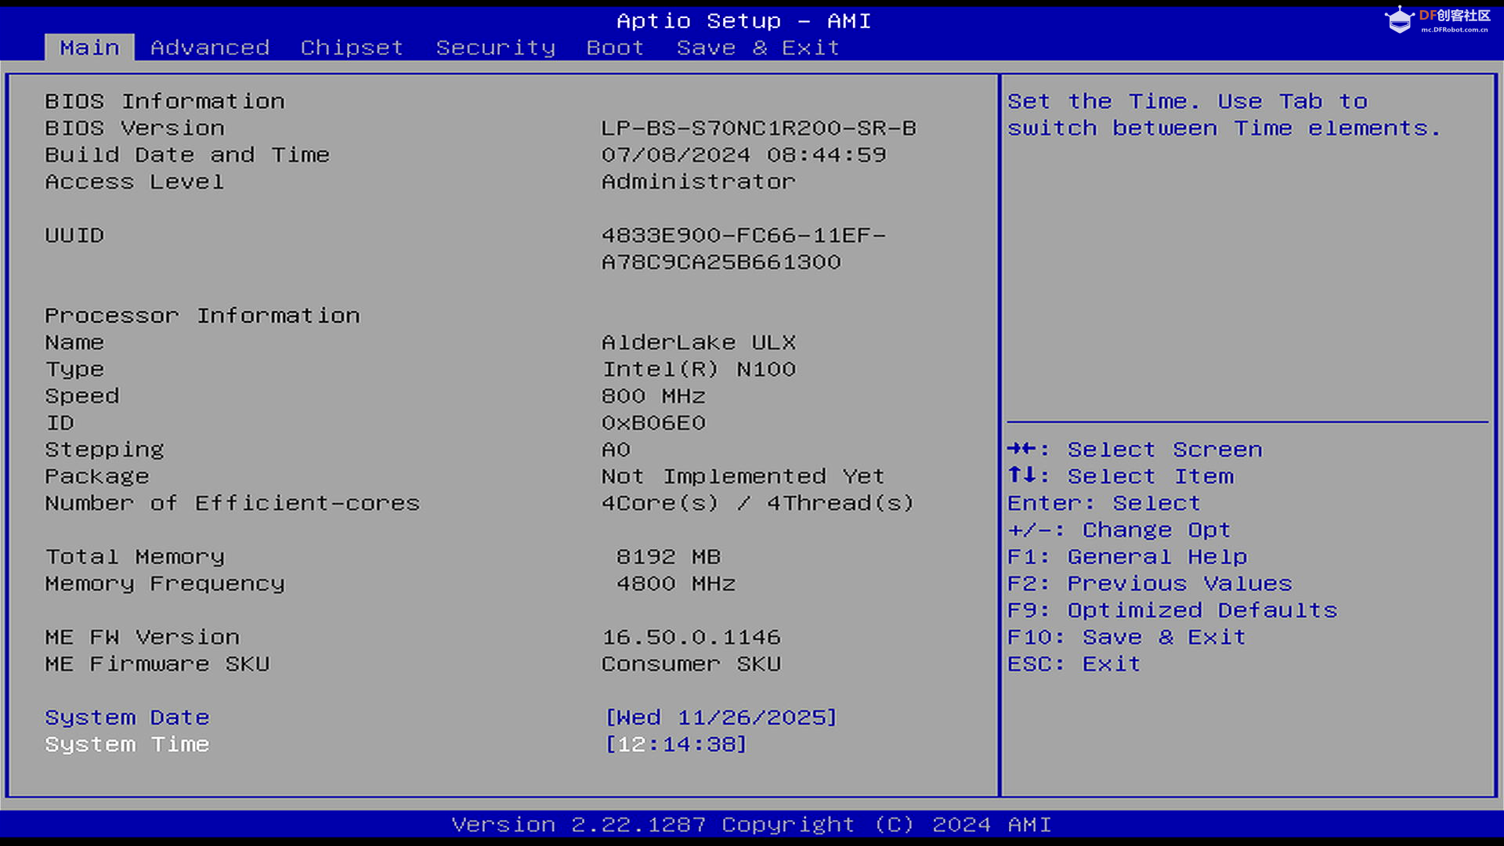This screenshot has width=1504, height=846.
Task: Click the DFRobot community logo
Action: [1437, 20]
